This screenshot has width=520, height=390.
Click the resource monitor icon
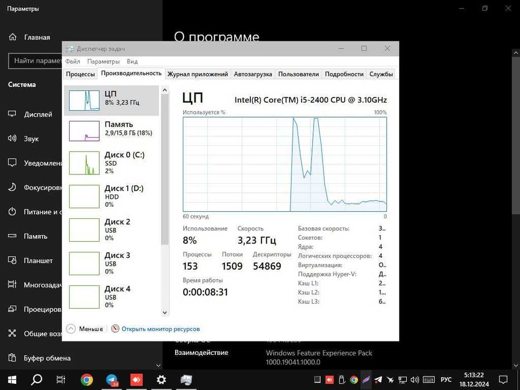click(115, 329)
